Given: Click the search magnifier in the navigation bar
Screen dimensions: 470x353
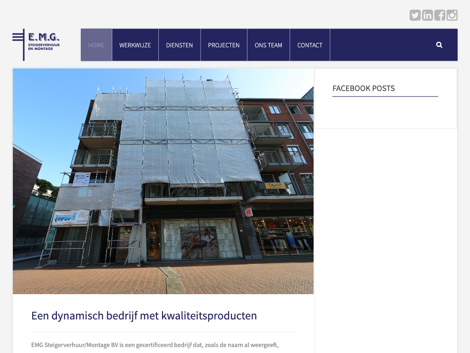Looking at the screenshot, I should 439,45.
